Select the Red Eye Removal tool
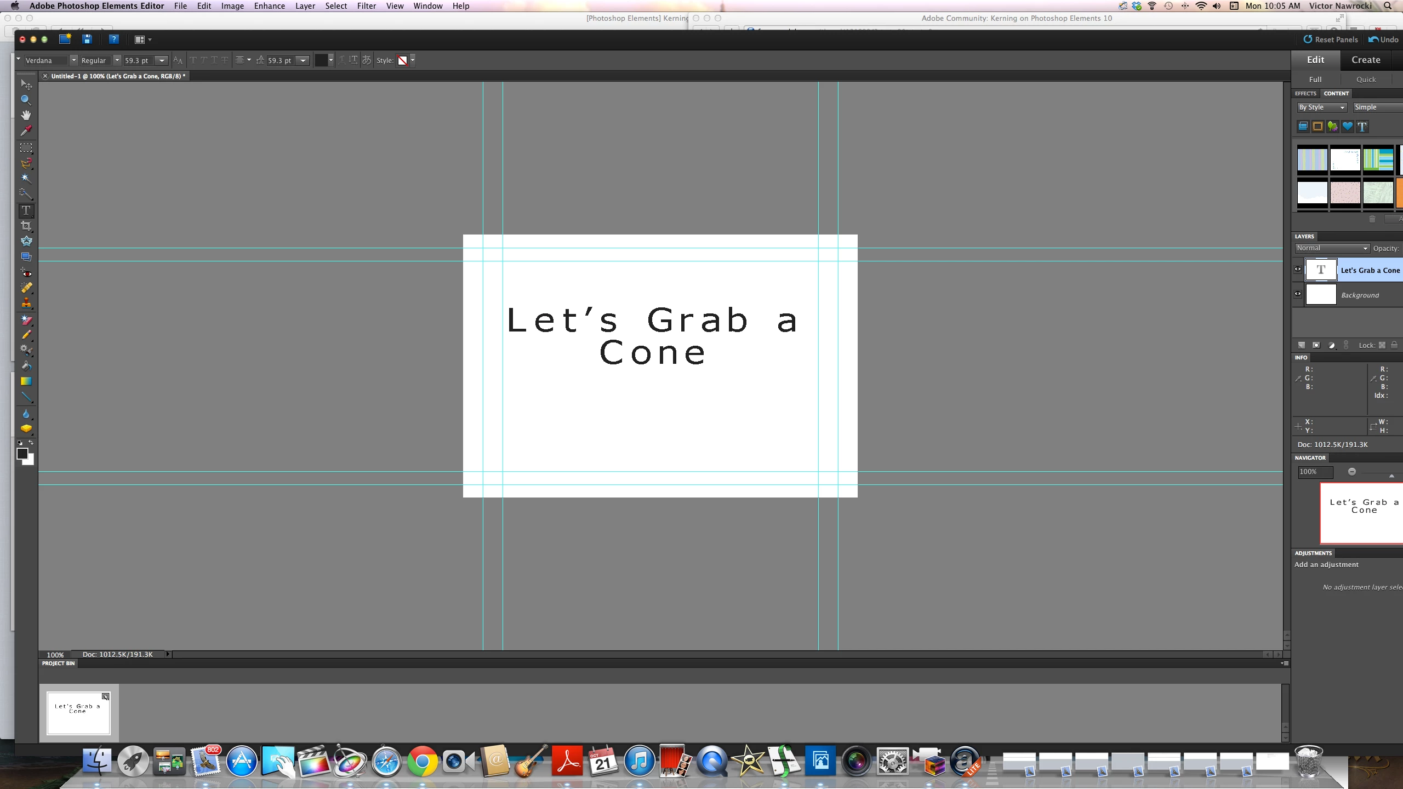Screen dimensions: 1403x789 [x=26, y=272]
